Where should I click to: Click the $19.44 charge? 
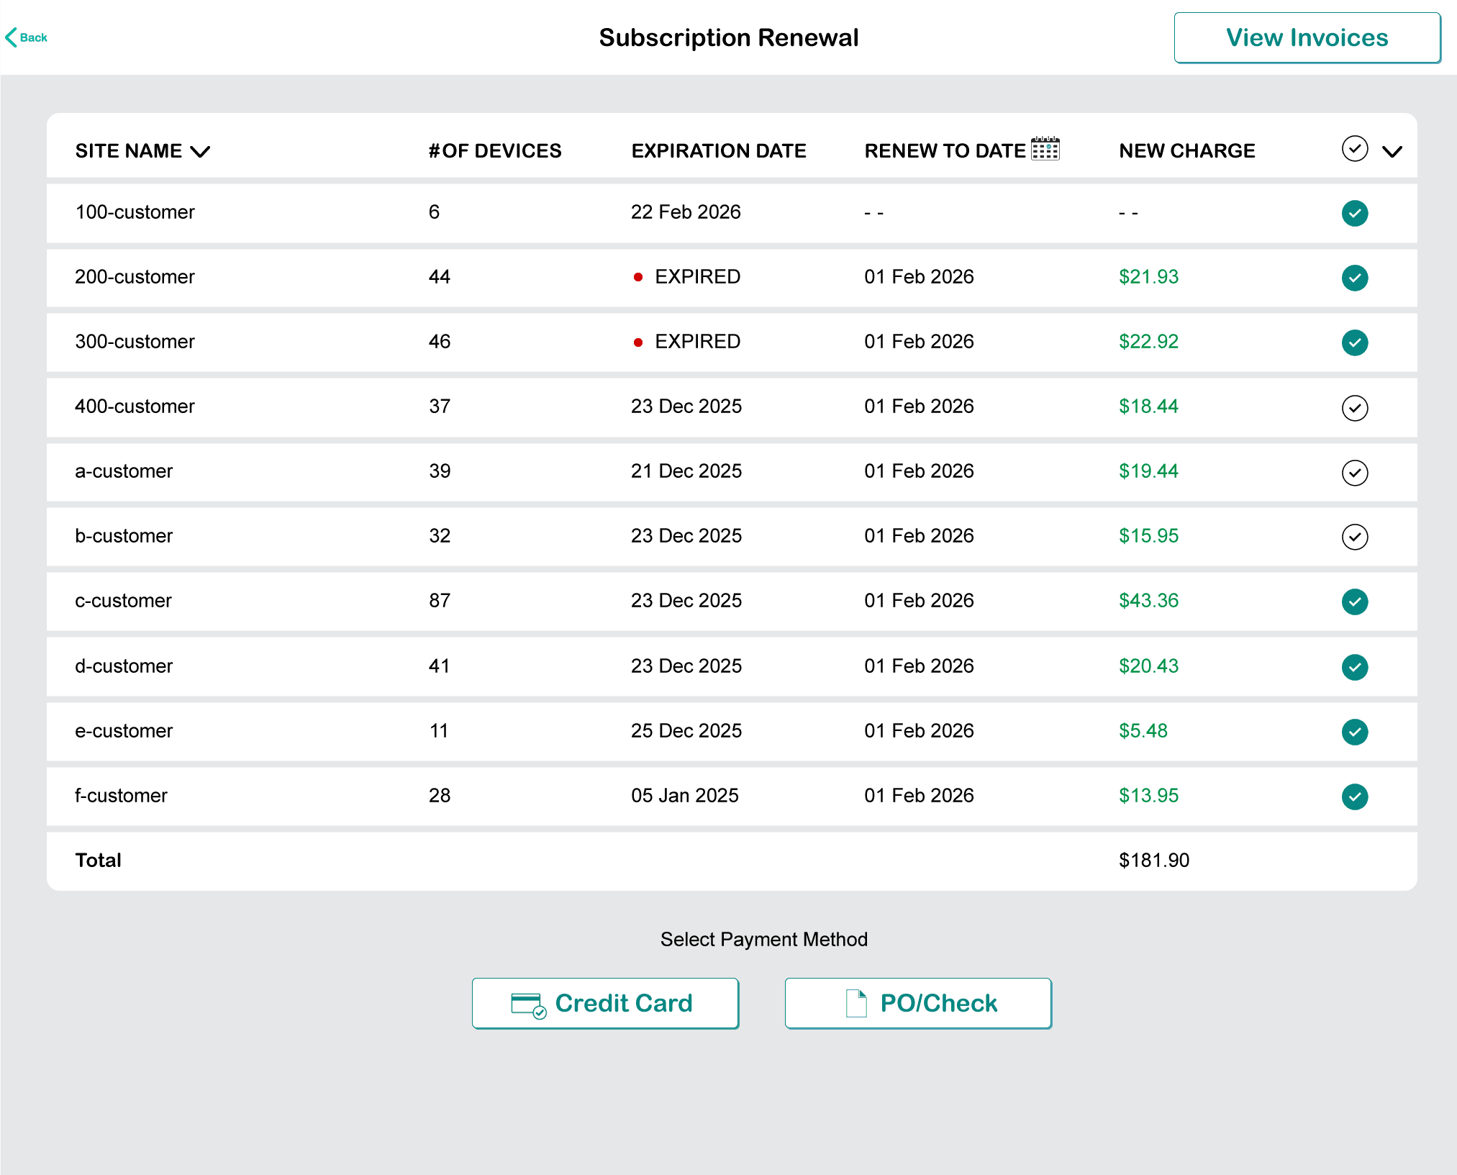point(1148,471)
